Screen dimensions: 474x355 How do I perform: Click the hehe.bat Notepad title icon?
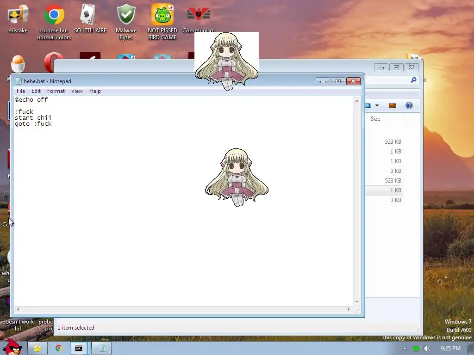tap(19, 81)
